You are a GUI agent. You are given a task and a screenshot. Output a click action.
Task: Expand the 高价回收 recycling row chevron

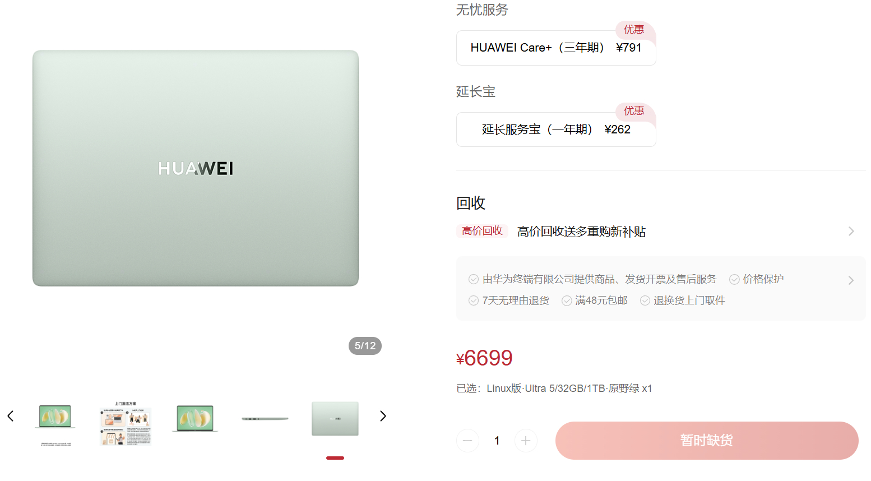(851, 232)
